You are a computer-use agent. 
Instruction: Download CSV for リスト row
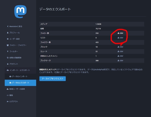click(120, 38)
